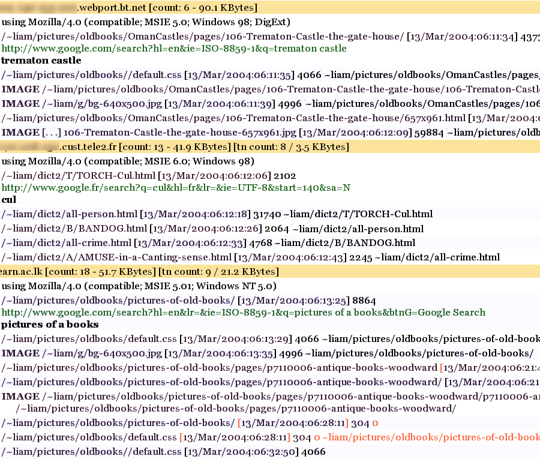Screen dimensions: 540x459
Task: Click the oldbooks//default.css link at 06:11:35
Action: click(91, 75)
